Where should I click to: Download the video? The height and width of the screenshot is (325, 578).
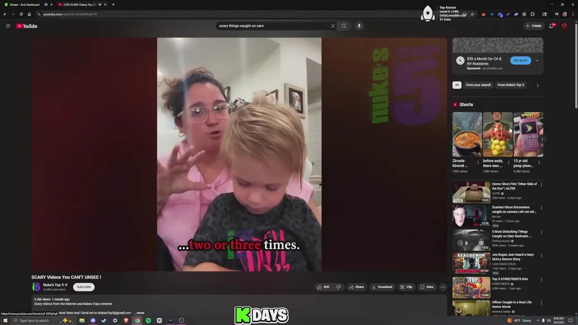pos(382,287)
